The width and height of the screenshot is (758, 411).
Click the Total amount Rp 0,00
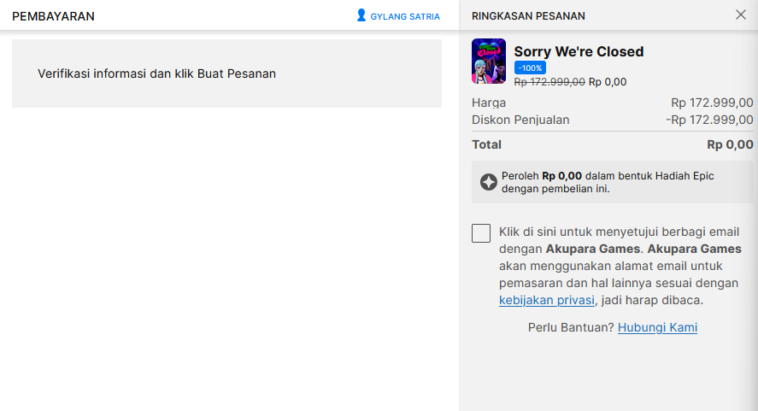coord(730,144)
